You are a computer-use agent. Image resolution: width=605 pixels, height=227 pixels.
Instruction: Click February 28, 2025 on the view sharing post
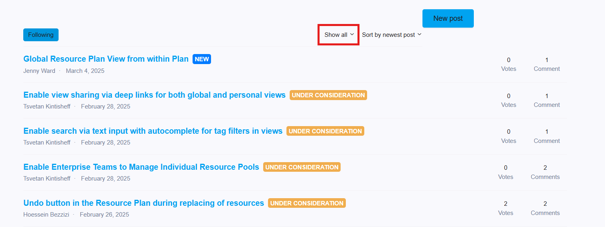click(106, 106)
